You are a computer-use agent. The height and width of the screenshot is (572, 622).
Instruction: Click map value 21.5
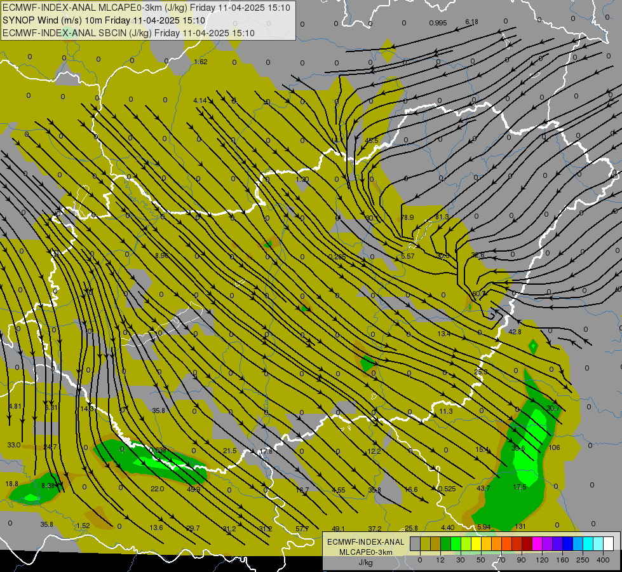pos(230,451)
